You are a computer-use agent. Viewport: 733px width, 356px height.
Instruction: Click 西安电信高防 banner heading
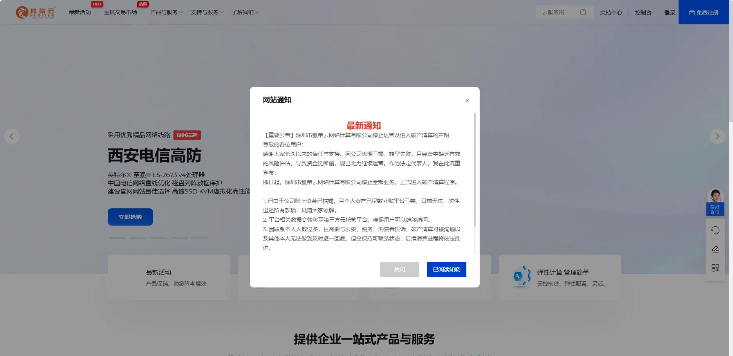155,155
